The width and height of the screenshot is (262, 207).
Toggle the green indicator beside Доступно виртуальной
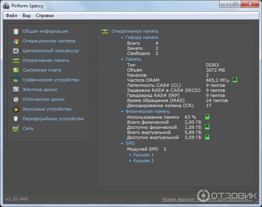click(x=207, y=137)
